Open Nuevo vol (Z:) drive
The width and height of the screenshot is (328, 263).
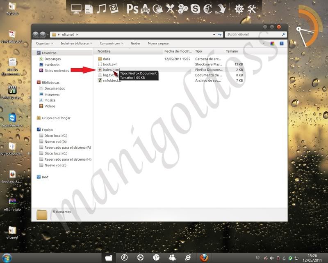[55, 165]
